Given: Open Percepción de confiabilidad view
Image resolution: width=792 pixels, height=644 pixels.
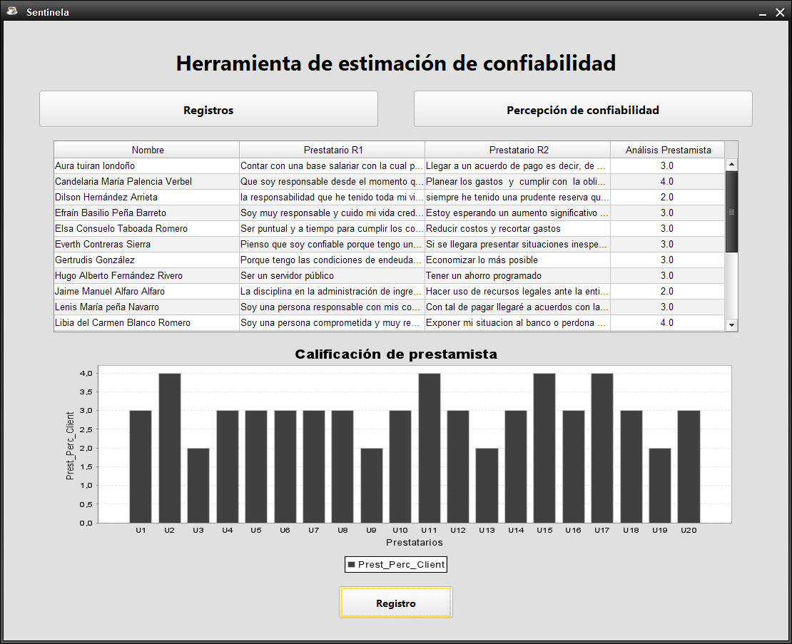Looking at the screenshot, I should coord(582,109).
